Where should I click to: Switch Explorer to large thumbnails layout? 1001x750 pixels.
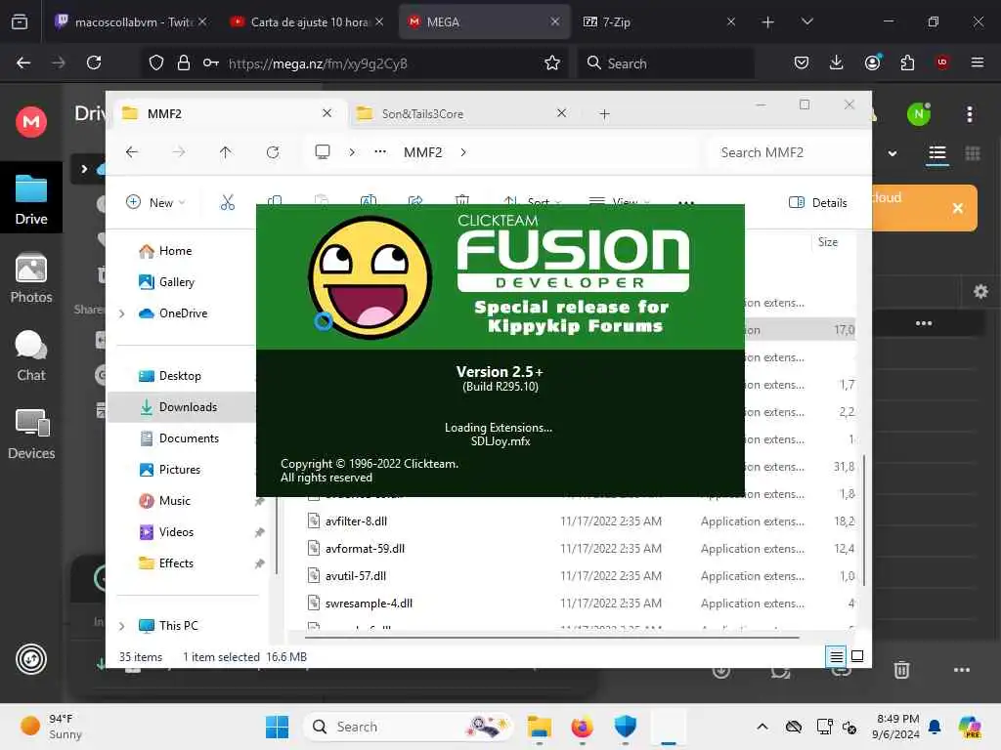(857, 656)
